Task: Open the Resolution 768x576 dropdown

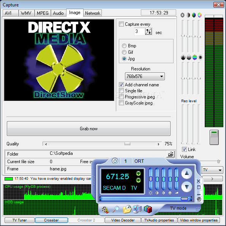Action: [145, 76]
